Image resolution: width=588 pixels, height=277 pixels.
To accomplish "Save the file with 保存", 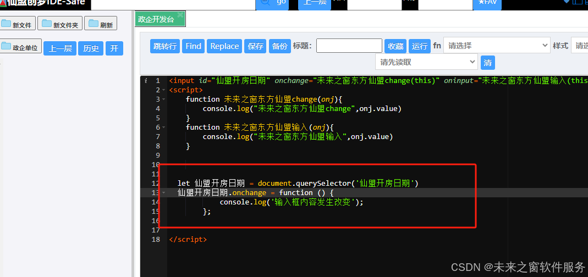I will [255, 46].
